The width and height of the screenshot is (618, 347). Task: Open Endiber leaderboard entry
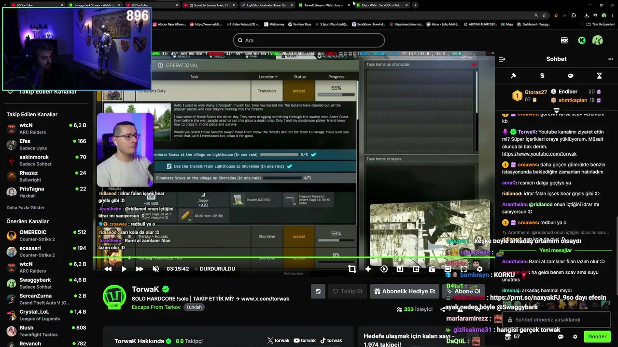point(576,92)
